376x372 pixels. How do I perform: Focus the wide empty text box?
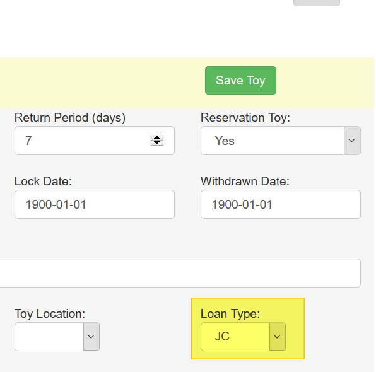tap(180, 273)
